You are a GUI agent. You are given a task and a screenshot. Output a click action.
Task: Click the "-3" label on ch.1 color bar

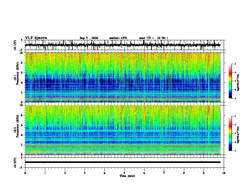pos(234,64)
